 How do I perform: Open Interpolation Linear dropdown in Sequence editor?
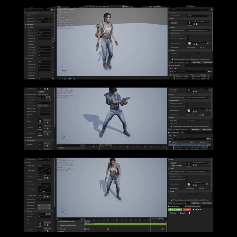(x=44, y=103)
